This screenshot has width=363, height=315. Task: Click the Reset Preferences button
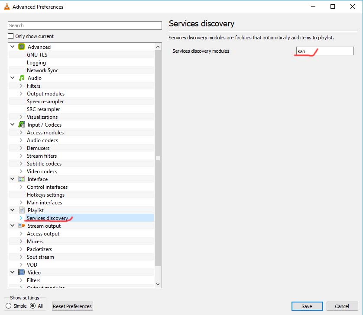pyautogui.click(x=72, y=306)
